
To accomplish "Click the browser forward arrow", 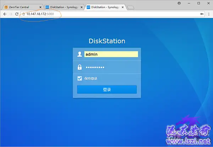I will [11, 14].
